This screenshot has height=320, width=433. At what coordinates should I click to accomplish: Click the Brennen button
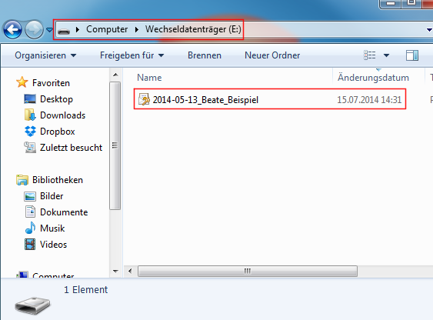tap(205, 55)
